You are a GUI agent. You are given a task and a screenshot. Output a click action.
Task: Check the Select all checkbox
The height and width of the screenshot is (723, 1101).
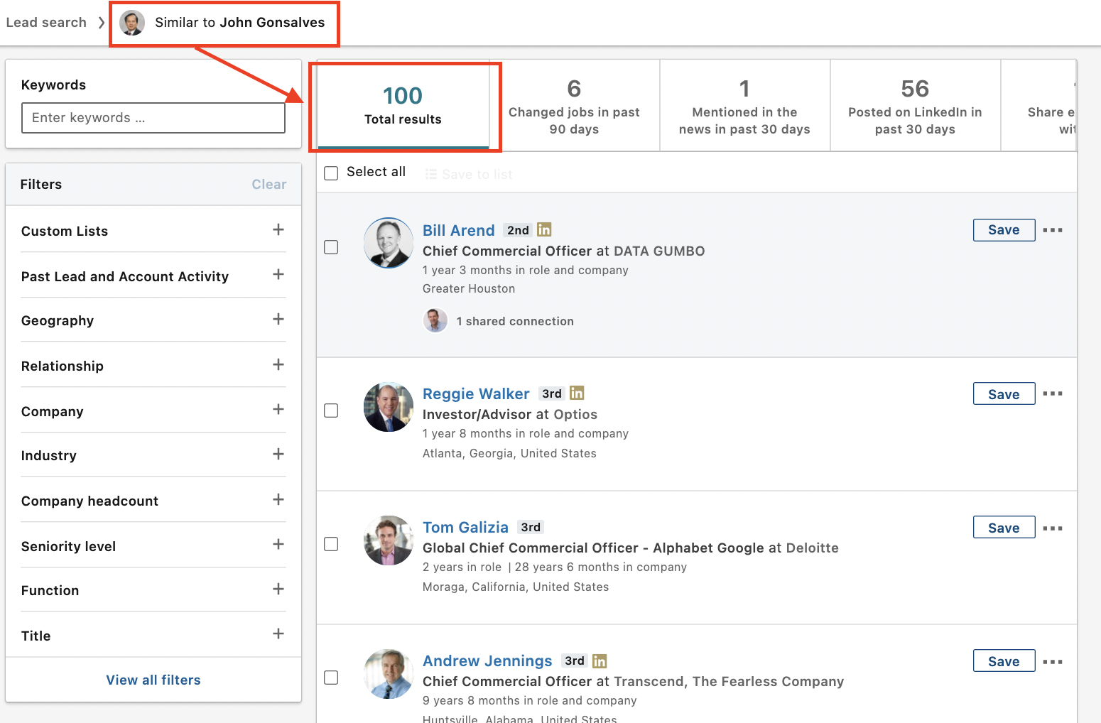[x=331, y=173]
